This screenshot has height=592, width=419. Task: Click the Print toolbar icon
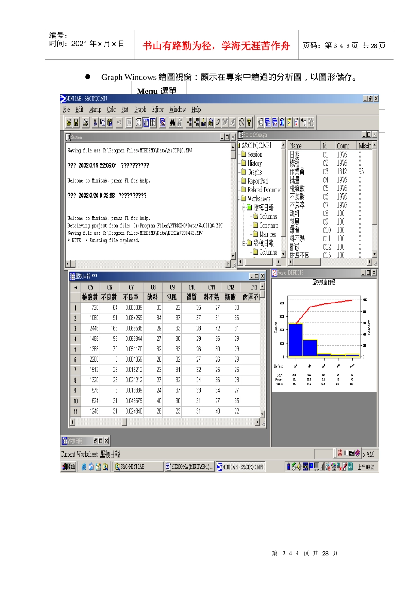tap(85, 122)
